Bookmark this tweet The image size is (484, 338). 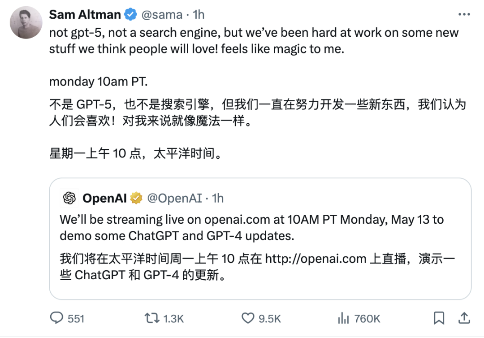[x=439, y=318]
